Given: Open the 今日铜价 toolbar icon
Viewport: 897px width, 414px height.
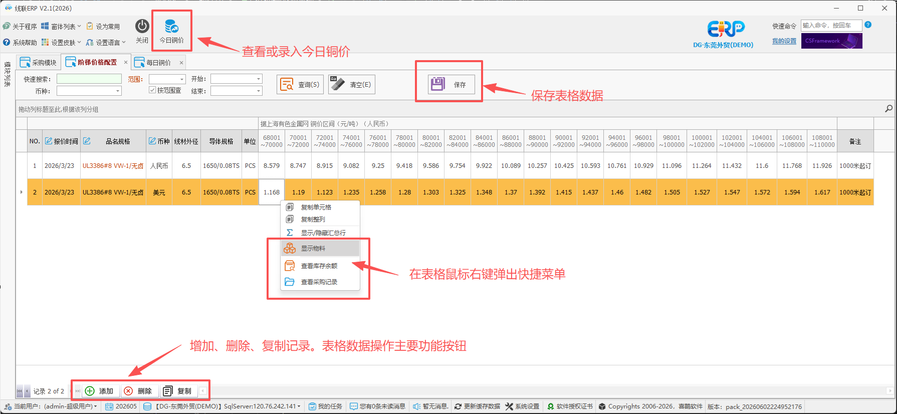Looking at the screenshot, I should coord(171,31).
